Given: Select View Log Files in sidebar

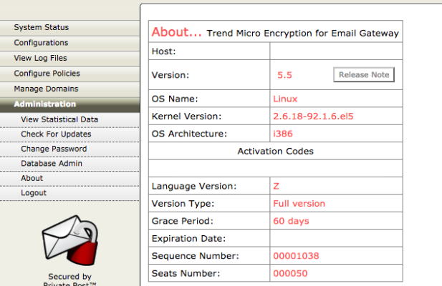Looking at the screenshot, I should tap(42, 59).
